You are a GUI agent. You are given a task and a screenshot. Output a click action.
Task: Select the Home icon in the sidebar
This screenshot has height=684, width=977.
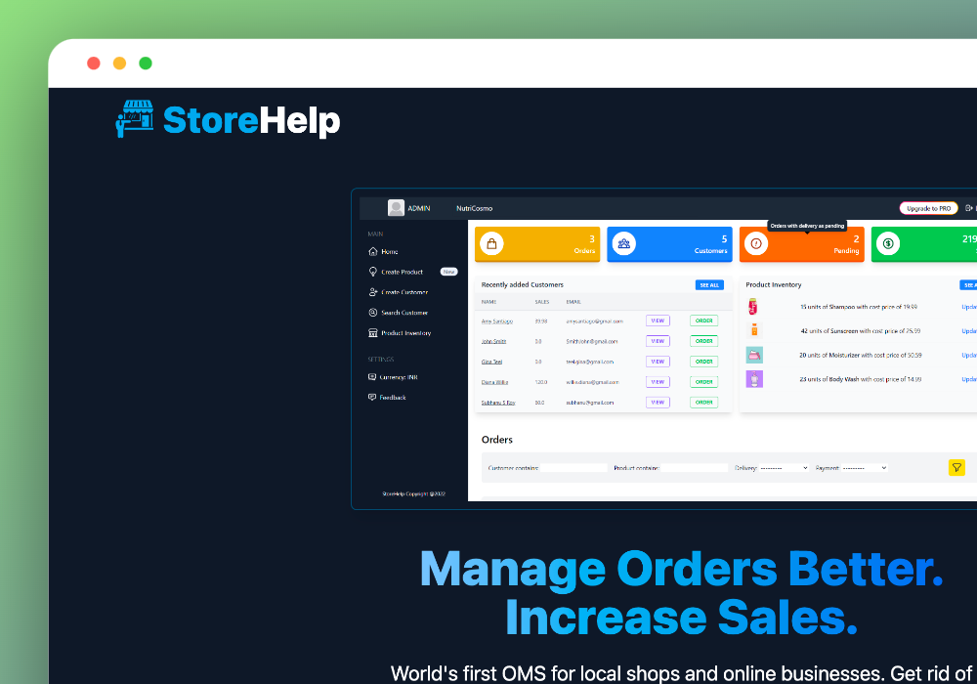(374, 251)
